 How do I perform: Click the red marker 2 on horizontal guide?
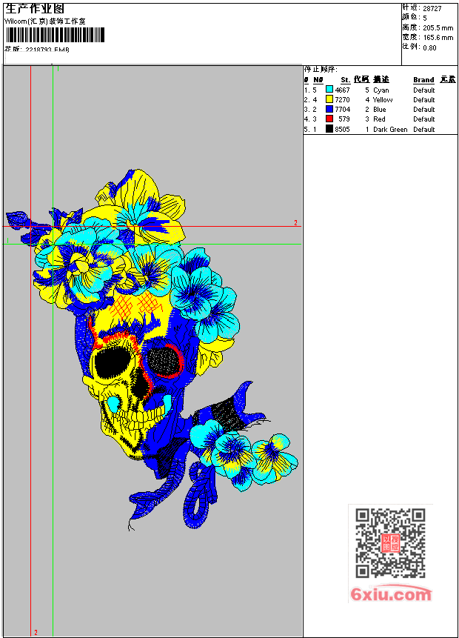pyautogui.click(x=295, y=222)
